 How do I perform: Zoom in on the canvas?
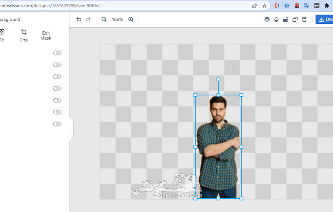coord(131,19)
